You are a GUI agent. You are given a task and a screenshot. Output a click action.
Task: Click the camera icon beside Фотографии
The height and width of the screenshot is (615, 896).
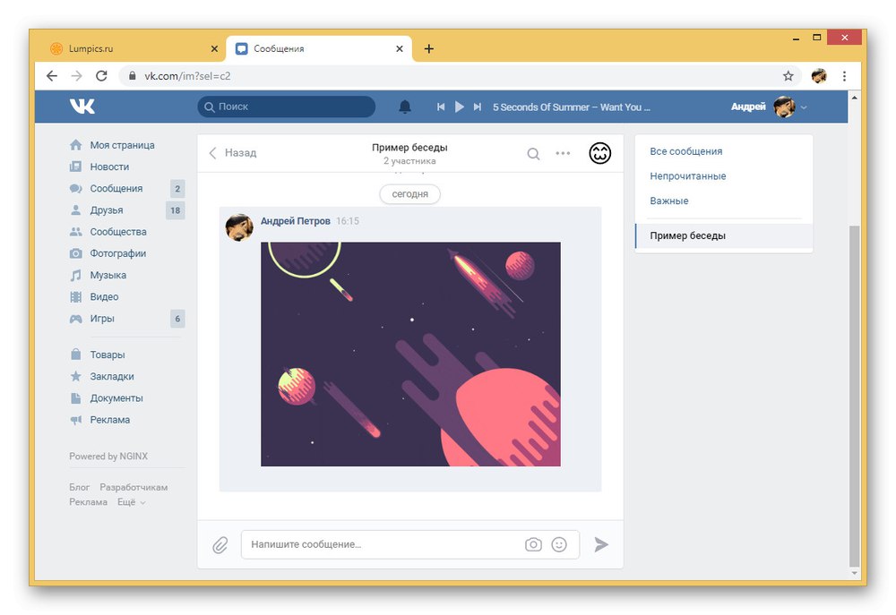click(75, 253)
